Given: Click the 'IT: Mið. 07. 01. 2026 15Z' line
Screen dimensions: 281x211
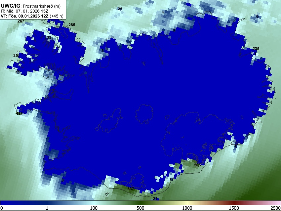Looking at the screenshot, I should pyautogui.click(x=24, y=11).
